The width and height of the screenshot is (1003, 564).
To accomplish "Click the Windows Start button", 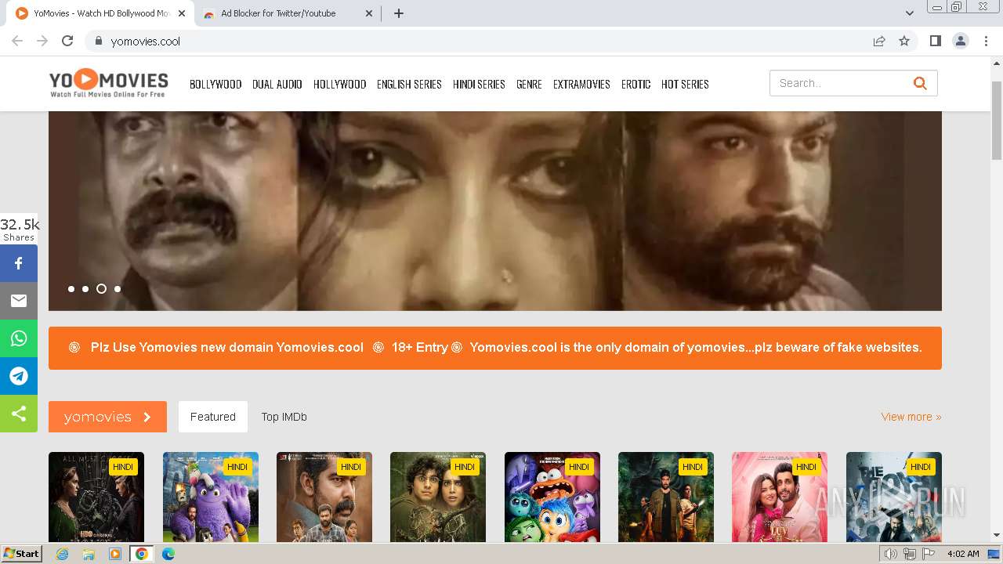I will [x=21, y=554].
